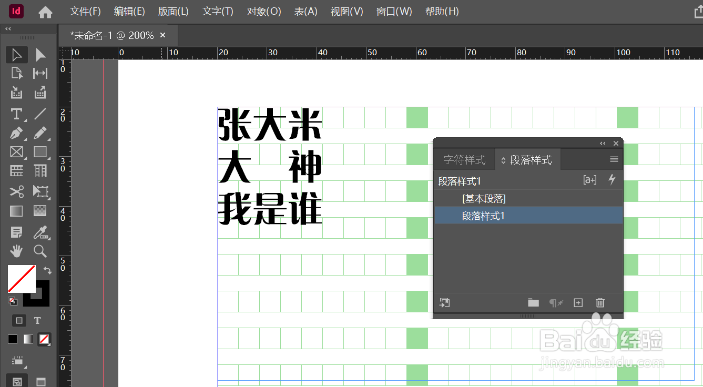This screenshot has height=387, width=703.
Task: Open view options frame-edge dropdown
Action: (x=19, y=361)
